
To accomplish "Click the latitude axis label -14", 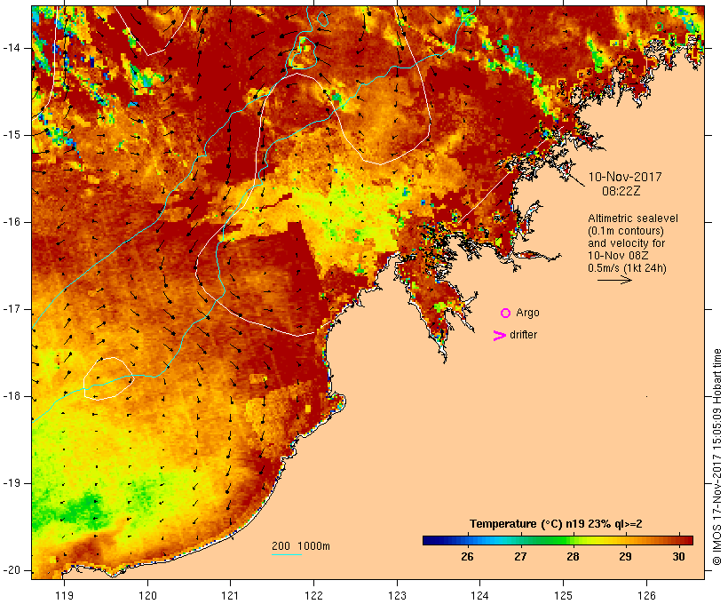I will click(x=12, y=48).
